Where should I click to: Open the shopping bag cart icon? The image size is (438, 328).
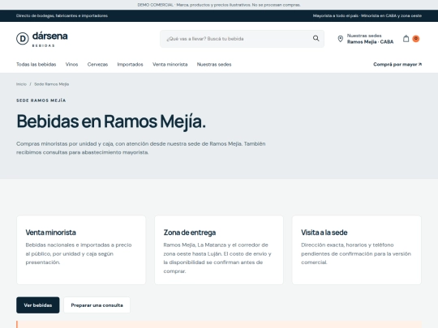406,39
